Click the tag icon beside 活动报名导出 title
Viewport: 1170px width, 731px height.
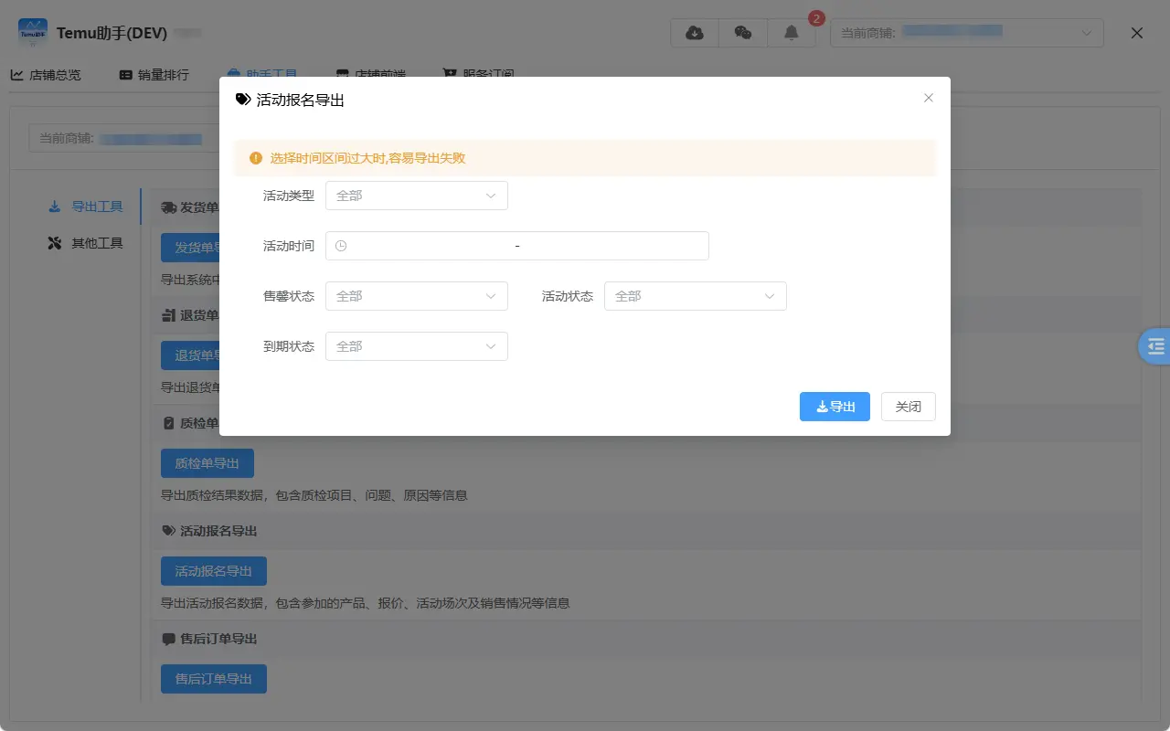click(242, 100)
